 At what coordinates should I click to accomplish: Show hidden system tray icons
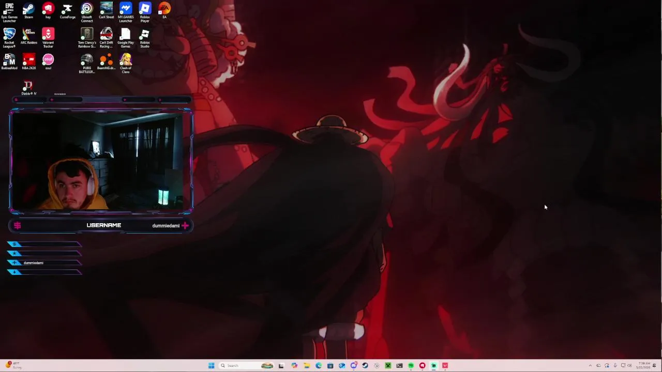pos(590,366)
